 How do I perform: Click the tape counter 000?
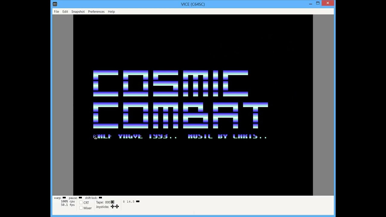coord(108,202)
